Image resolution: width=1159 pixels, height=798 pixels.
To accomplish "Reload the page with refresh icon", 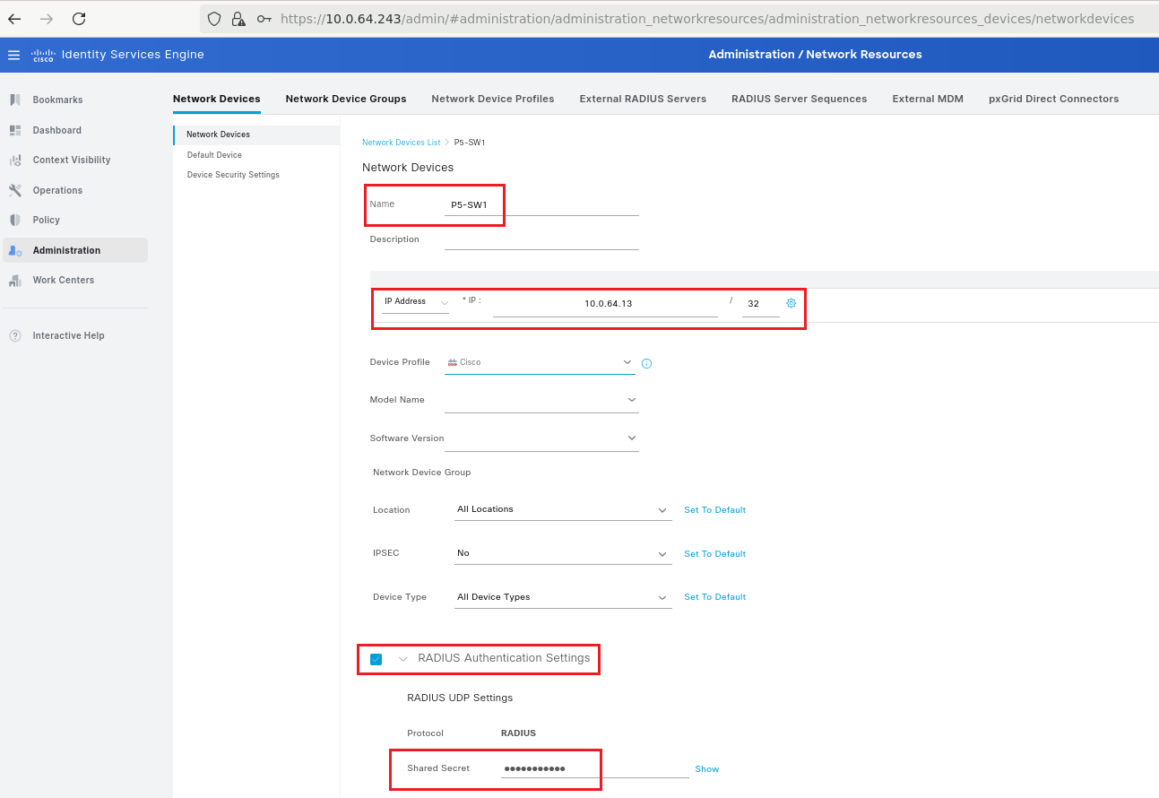I will click(x=79, y=18).
